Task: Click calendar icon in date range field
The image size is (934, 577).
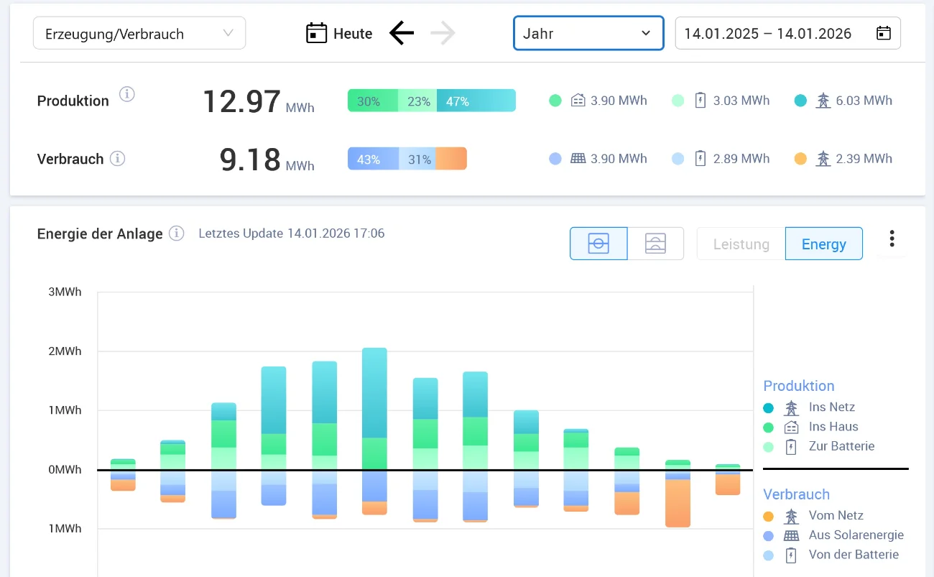Action: point(884,33)
